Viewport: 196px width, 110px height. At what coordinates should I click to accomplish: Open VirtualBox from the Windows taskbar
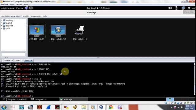point(101,107)
